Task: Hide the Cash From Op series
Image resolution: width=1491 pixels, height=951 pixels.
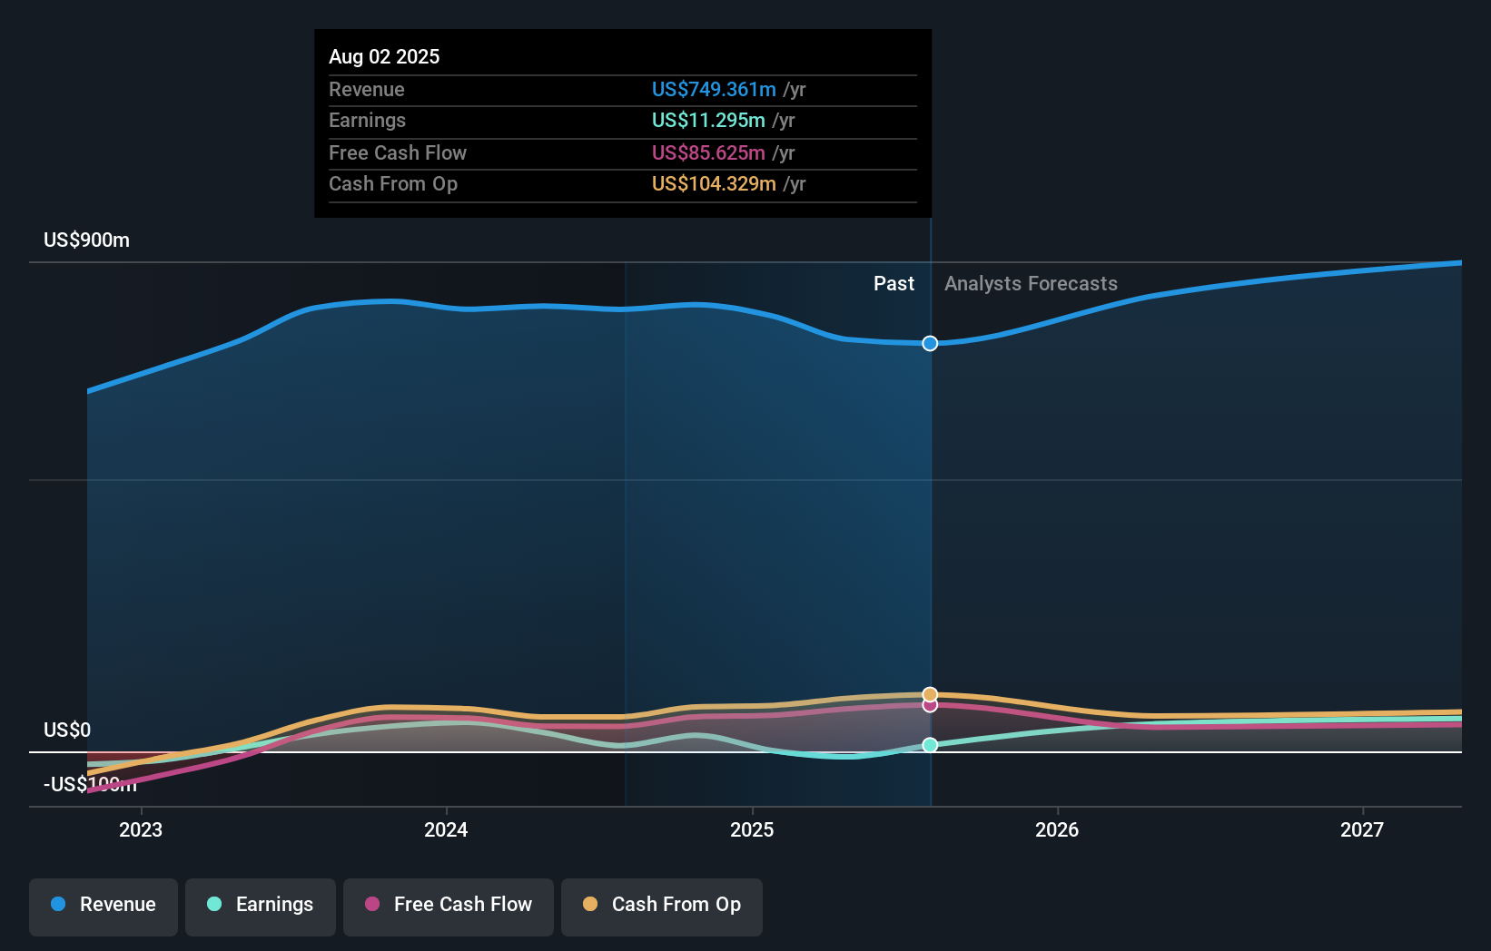Action: [661, 905]
